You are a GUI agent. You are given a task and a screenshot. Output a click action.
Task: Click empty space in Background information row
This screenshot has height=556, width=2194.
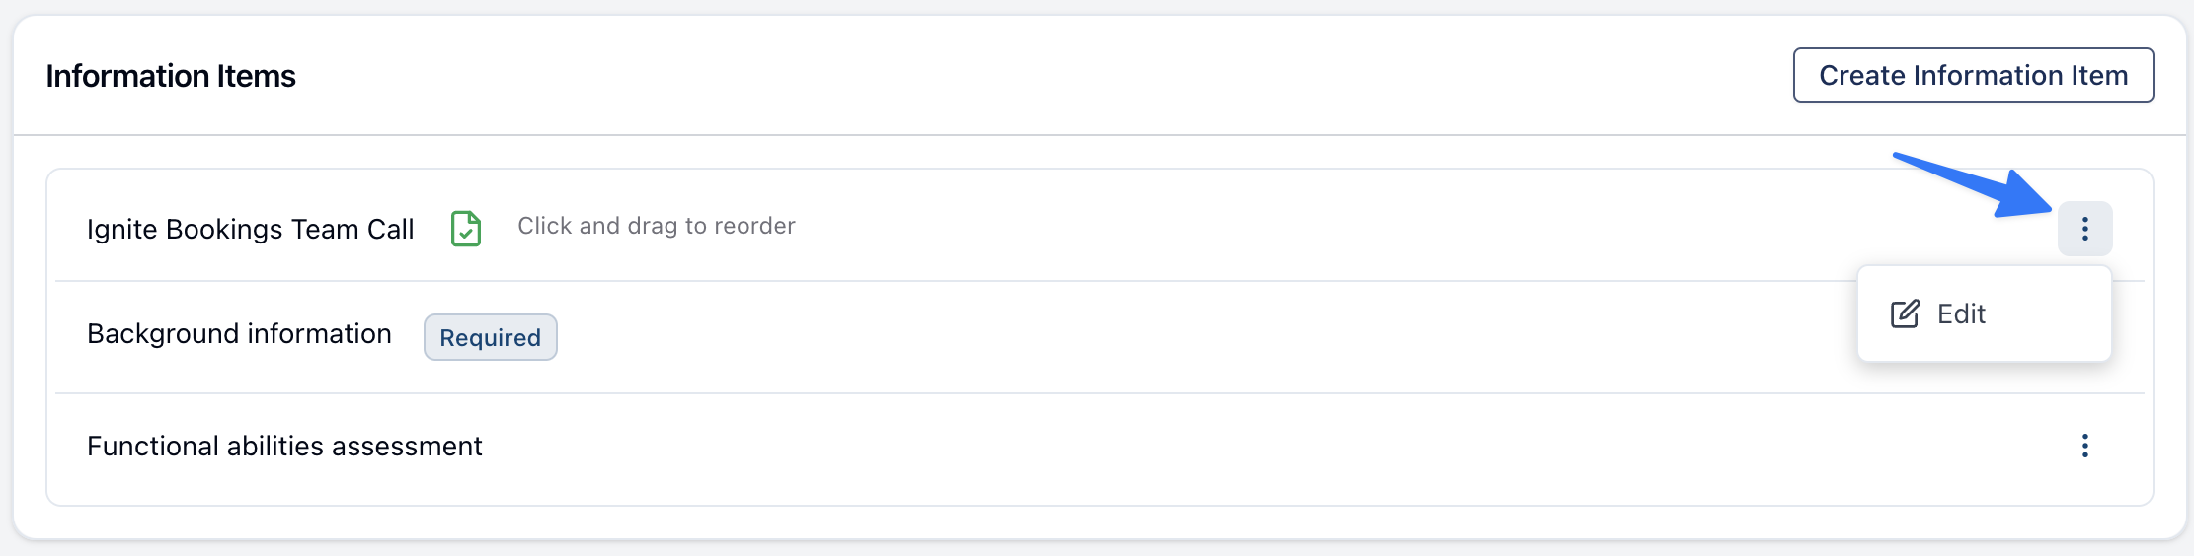pyautogui.click(x=1185, y=337)
